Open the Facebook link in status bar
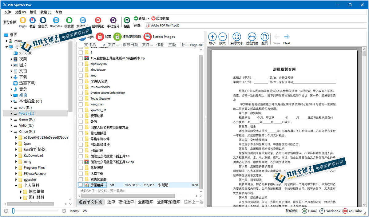The width and height of the screenshot is (369, 217). pyautogui.click(x=330, y=211)
